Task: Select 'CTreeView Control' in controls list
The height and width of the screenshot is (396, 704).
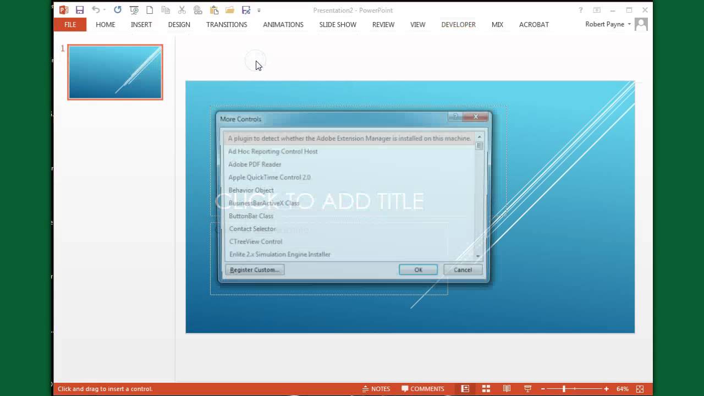Action: pos(349,241)
